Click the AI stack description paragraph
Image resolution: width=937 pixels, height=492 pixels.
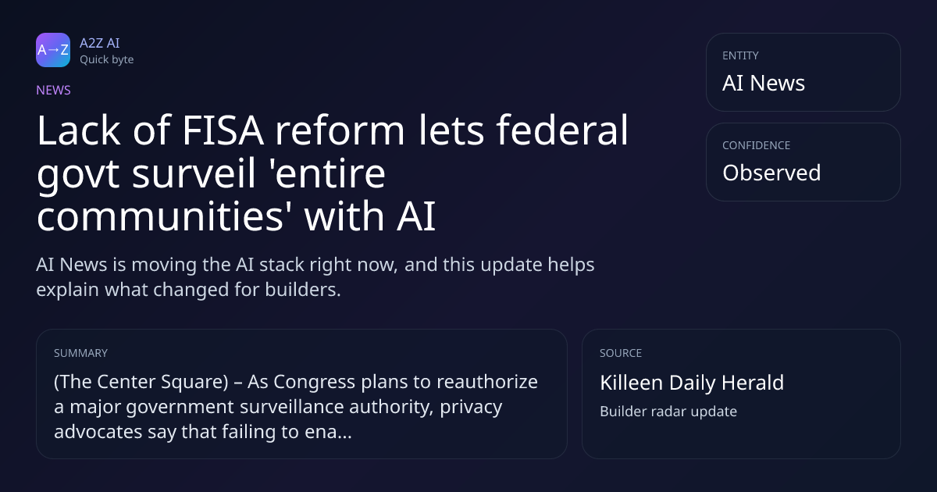coord(315,276)
